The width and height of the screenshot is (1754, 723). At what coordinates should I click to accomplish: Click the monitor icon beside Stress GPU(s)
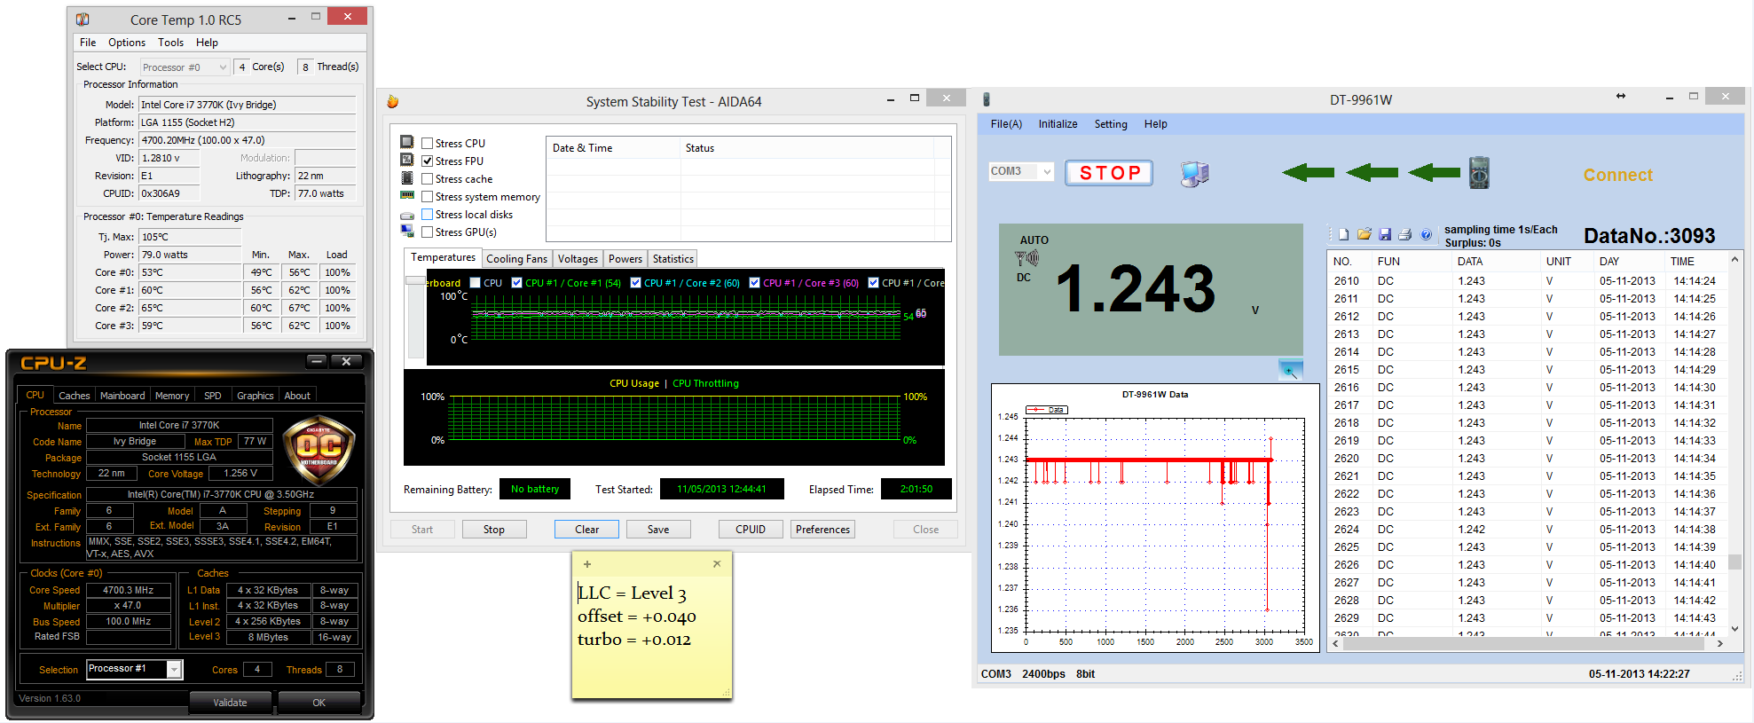407,231
